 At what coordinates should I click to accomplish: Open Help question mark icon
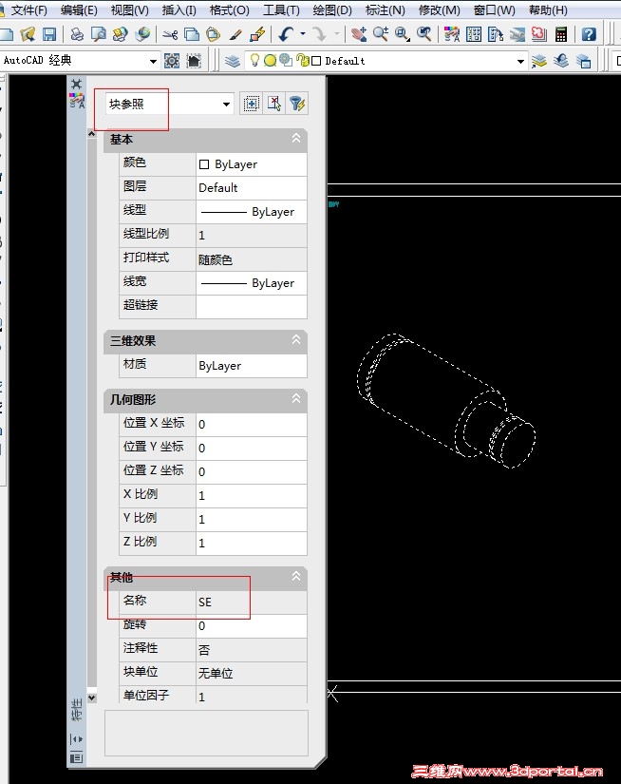point(589,34)
